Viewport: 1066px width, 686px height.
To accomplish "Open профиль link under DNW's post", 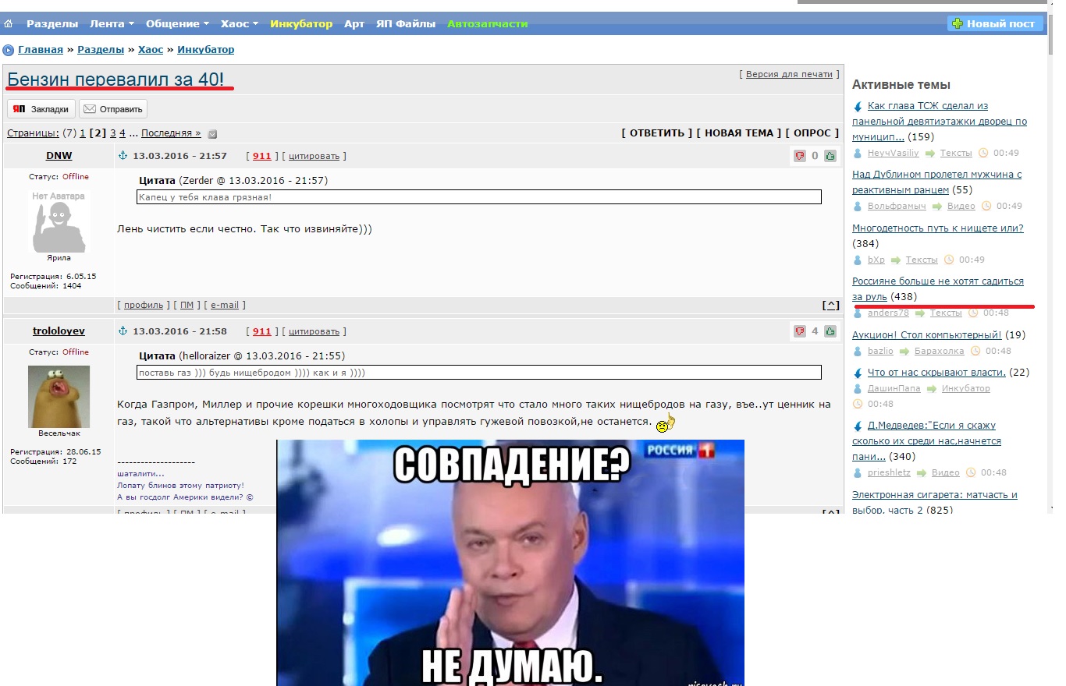I will 144,305.
